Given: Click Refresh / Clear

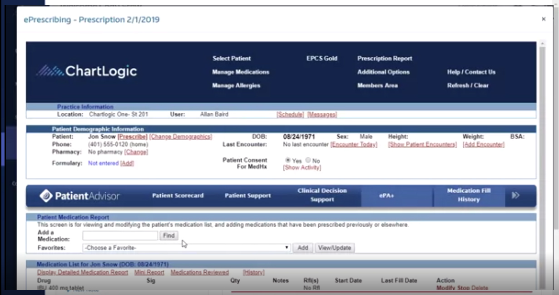Looking at the screenshot, I should 468,85.
